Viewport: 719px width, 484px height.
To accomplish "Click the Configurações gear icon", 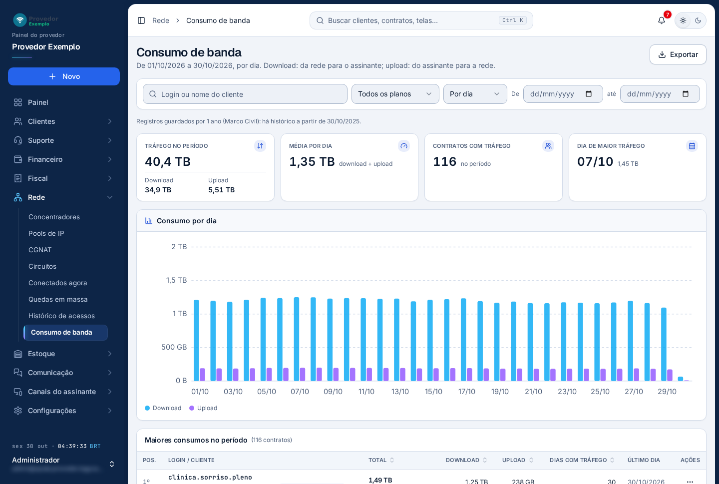I will [18, 411].
